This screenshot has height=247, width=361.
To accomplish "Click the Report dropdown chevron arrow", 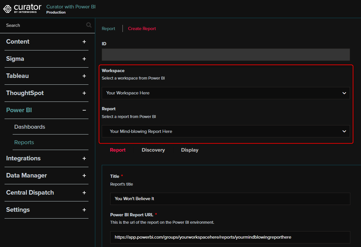I will pos(344,132).
